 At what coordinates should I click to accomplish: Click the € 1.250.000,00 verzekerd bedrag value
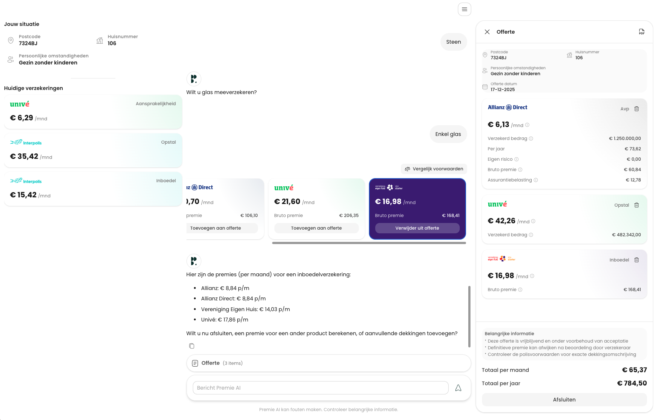(625, 139)
